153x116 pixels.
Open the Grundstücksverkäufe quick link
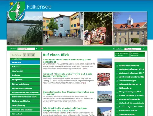pyautogui.click(x=129, y=99)
